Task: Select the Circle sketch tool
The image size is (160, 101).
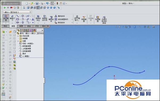Action: pos(23,16)
